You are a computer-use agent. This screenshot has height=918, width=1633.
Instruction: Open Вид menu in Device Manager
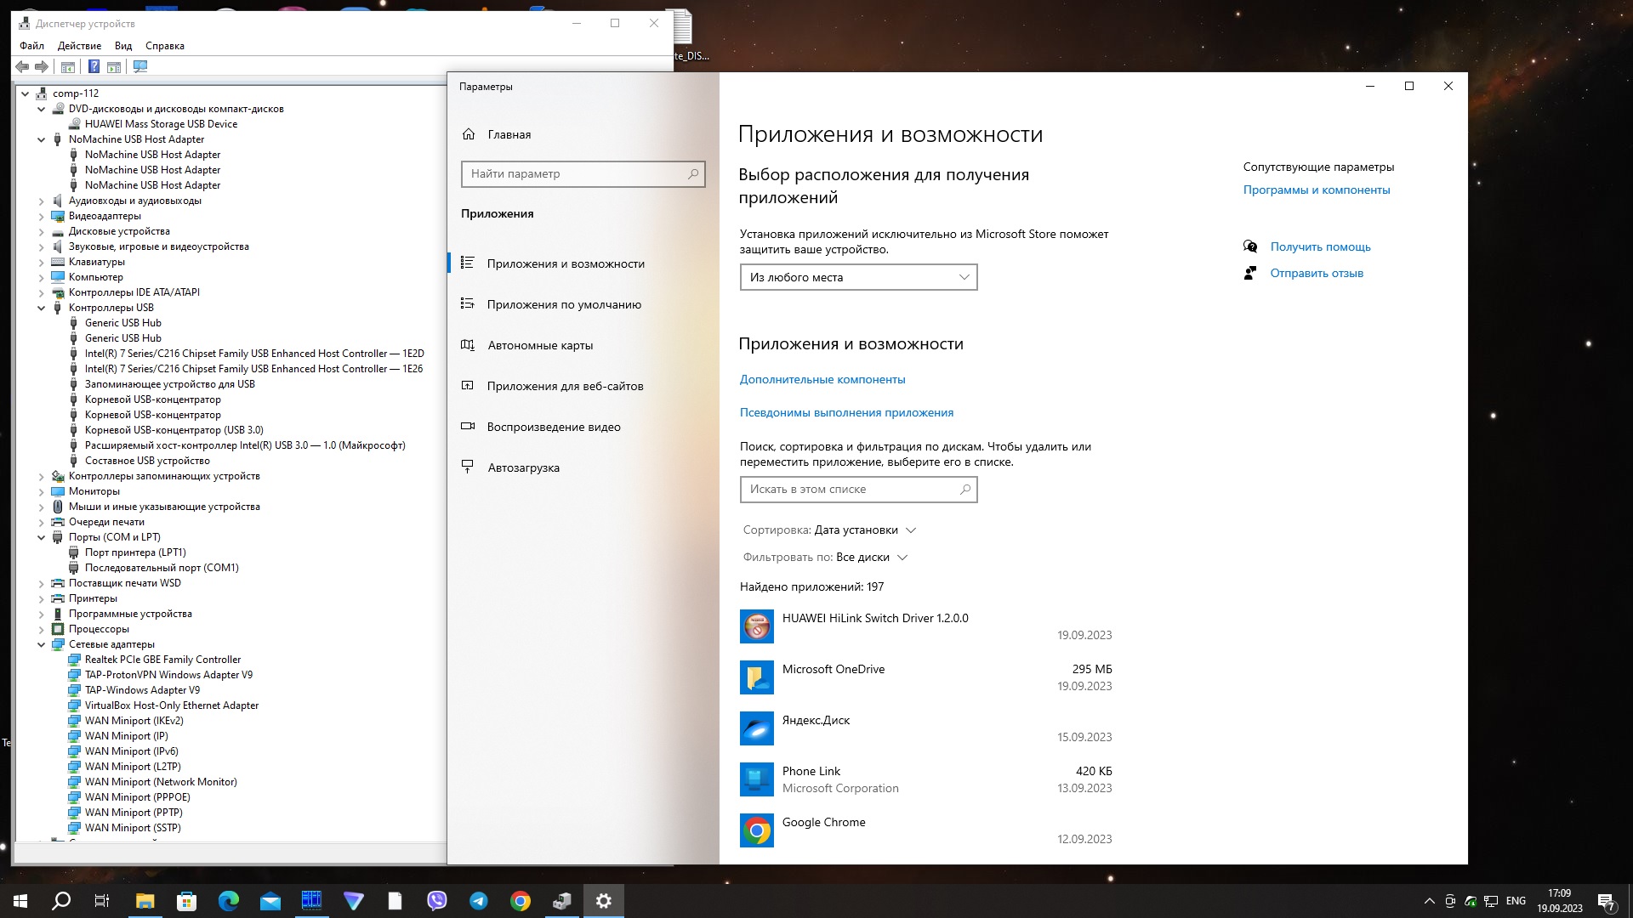(x=123, y=46)
